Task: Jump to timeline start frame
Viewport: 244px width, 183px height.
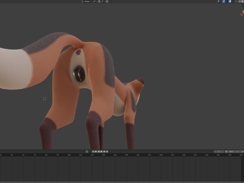Action: (x=93, y=151)
